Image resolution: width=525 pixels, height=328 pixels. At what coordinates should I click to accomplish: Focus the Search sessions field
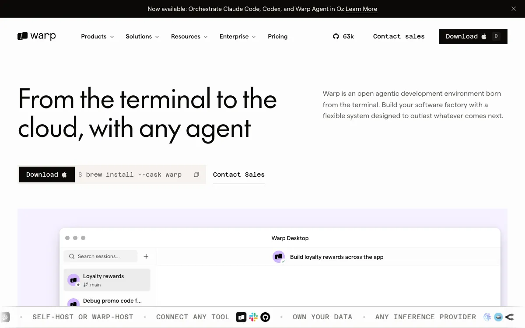coord(101,256)
